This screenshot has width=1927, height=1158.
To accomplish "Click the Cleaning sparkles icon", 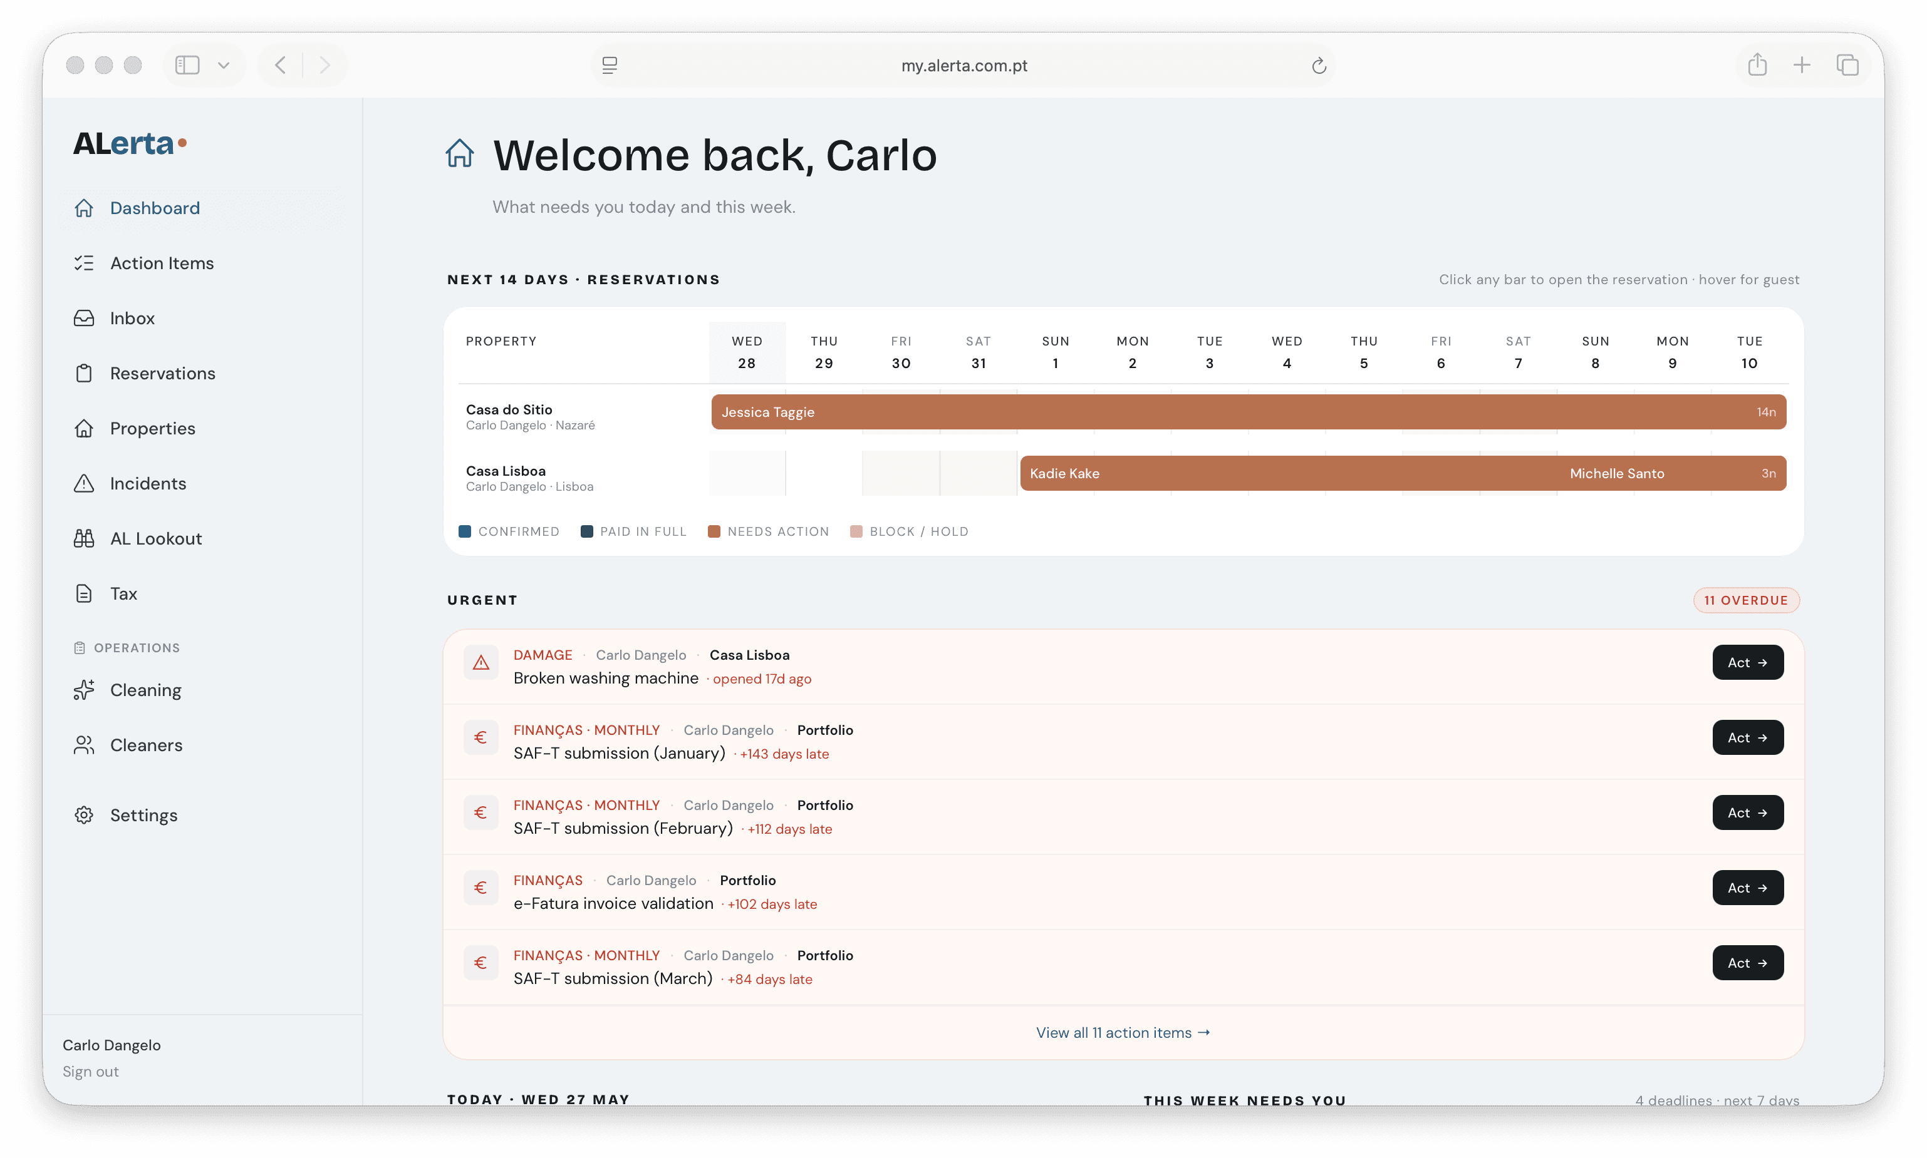I will point(83,690).
